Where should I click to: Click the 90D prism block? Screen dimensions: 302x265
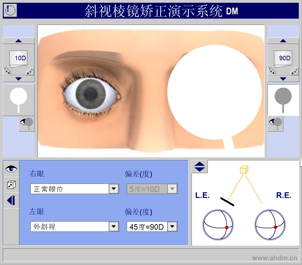pyautogui.click(x=283, y=59)
